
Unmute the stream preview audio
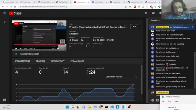pyautogui.click(x=21, y=49)
